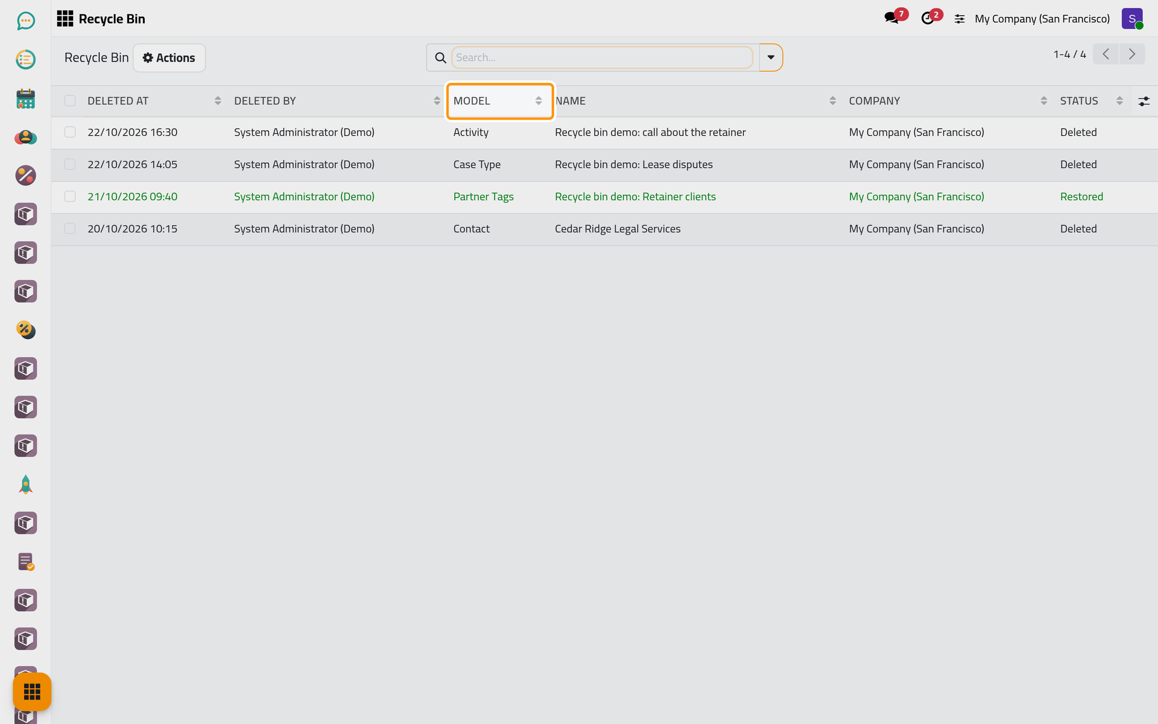Viewport: 1158px width, 724px height.
Task: Select the Case Type record row checkbox
Action: coord(70,164)
